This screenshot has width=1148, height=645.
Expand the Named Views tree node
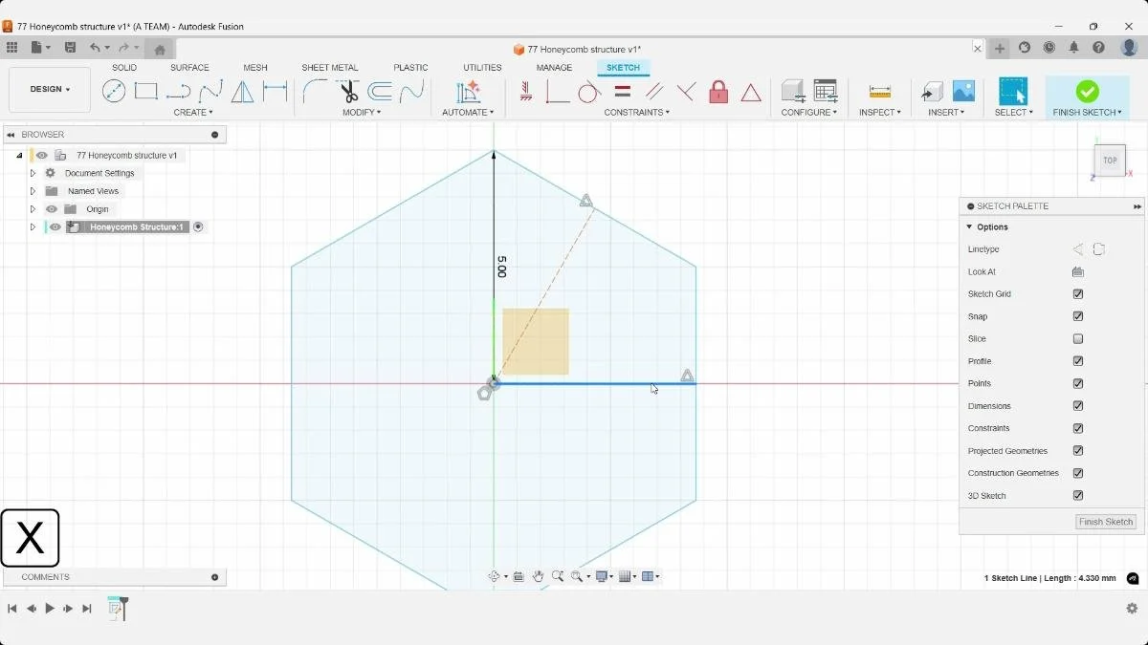[x=33, y=191]
